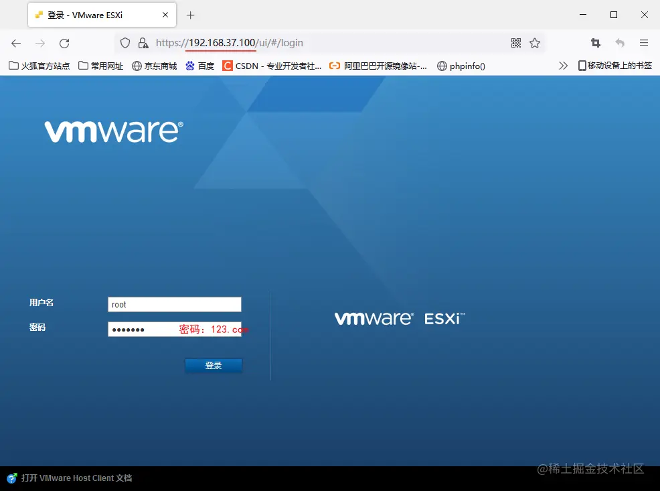Click the 登录 login button
The image size is (660, 491).
click(214, 366)
